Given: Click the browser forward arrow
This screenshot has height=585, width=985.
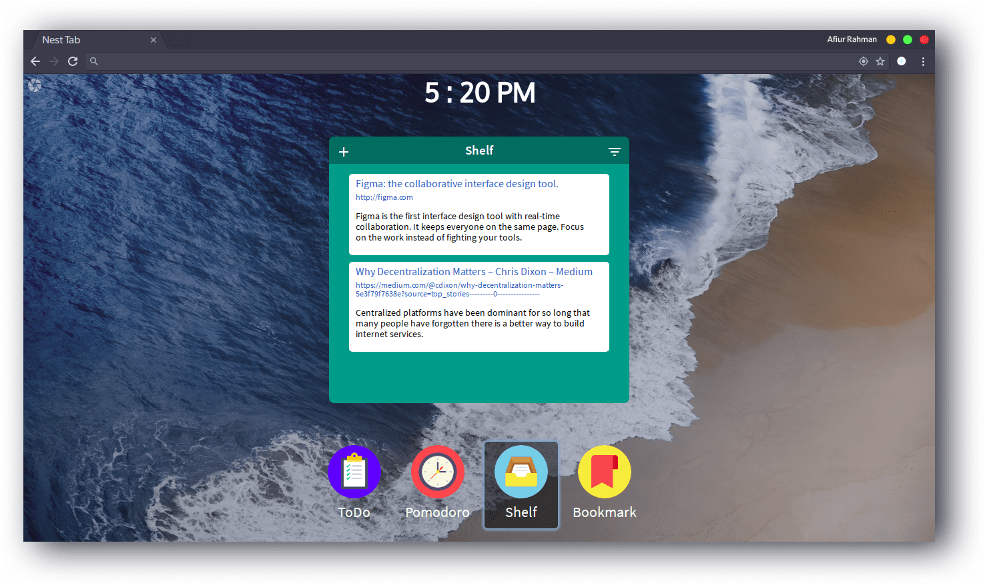Looking at the screenshot, I should click(54, 61).
